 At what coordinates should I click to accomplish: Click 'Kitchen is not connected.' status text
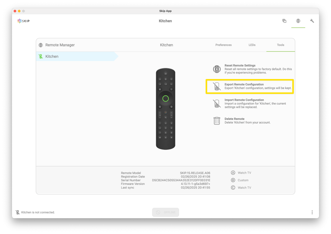[x=38, y=212]
